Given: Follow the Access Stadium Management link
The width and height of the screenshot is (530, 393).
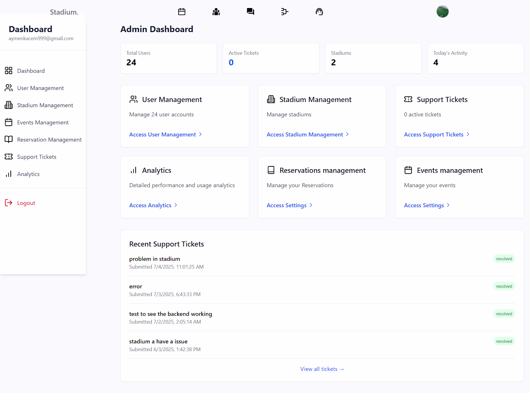Looking at the screenshot, I should 305,135.
